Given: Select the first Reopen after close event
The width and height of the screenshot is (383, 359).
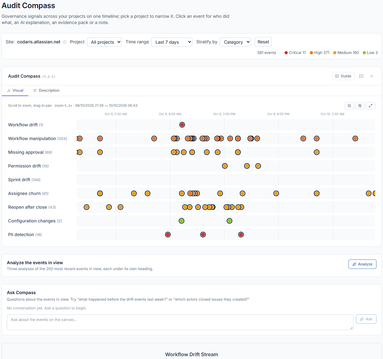Looking at the screenshot, I should coord(87,207).
